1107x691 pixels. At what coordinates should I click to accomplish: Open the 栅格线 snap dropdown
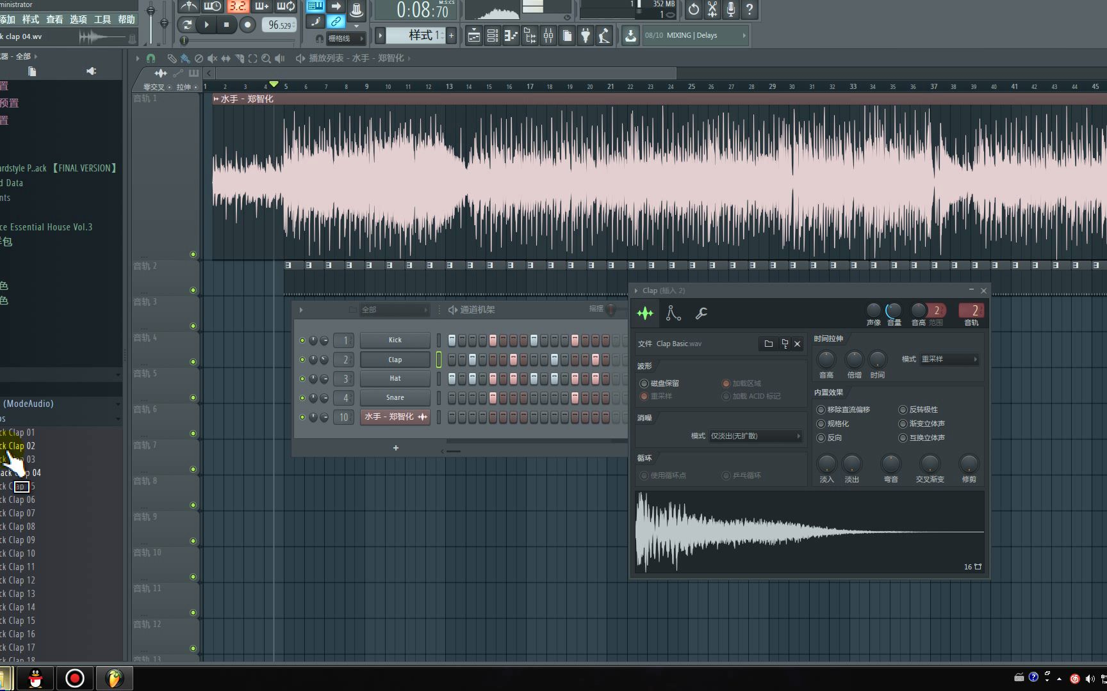[345, 38]
